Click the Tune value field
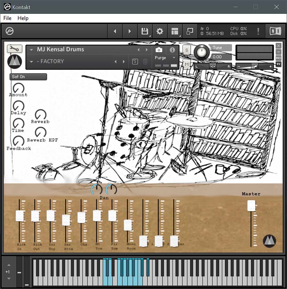This screenshot has width=287, height=289. point(217,57)
